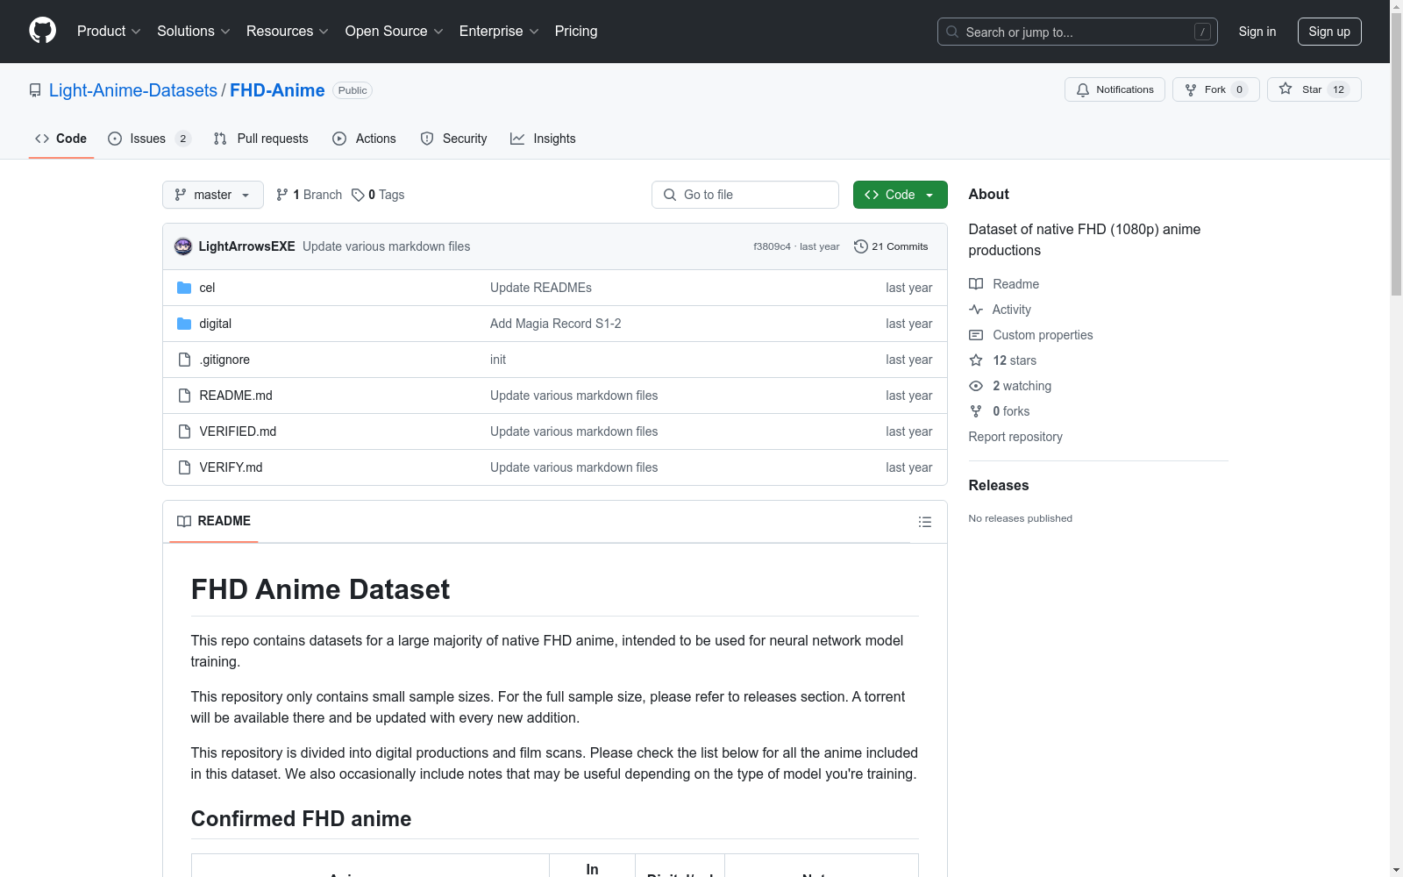1403x877 pixels.
Task: Open the 'init' commit message
Action: [x=498, y=360]
